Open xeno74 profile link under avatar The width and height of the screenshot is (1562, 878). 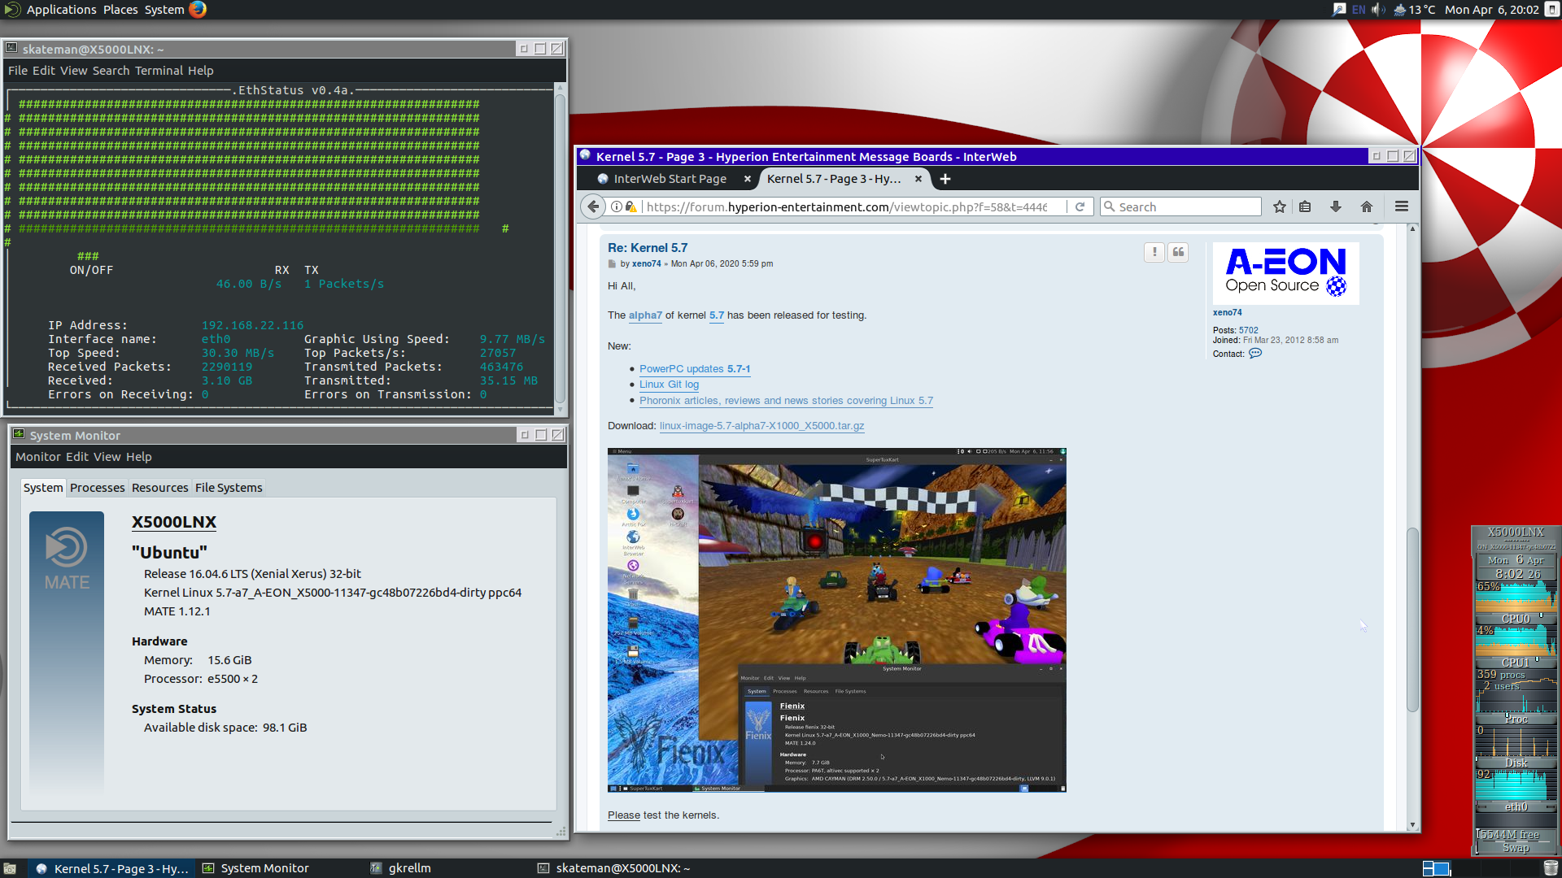(x=1227, y=313)
